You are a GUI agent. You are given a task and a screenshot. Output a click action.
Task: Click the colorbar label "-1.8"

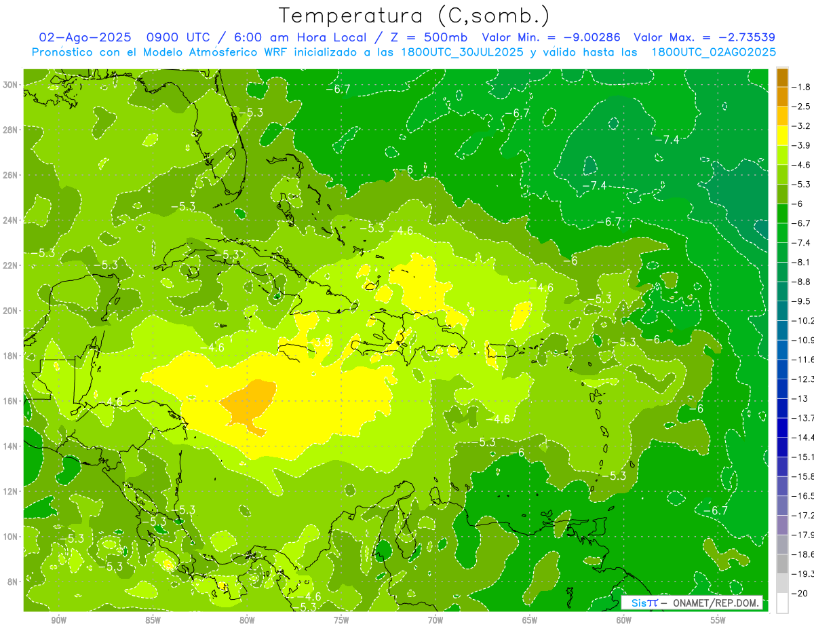(802, 87)
